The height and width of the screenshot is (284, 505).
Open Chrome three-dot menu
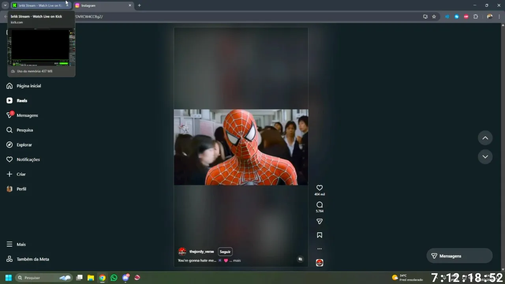[499, 17]
